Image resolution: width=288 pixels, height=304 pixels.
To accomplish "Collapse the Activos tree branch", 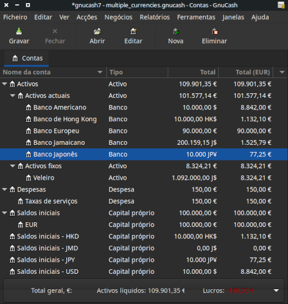I will tap(4, 84).
